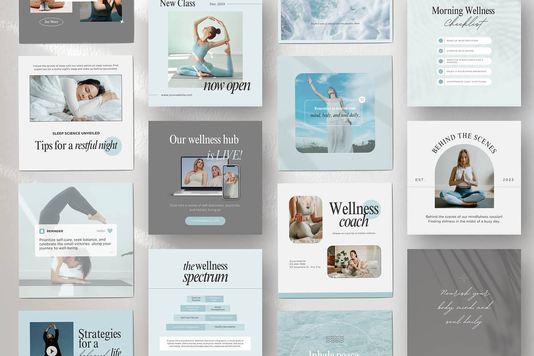The image size is (534, 356).
Task: Click the "New Class" heading
Action: pos(178,4)
